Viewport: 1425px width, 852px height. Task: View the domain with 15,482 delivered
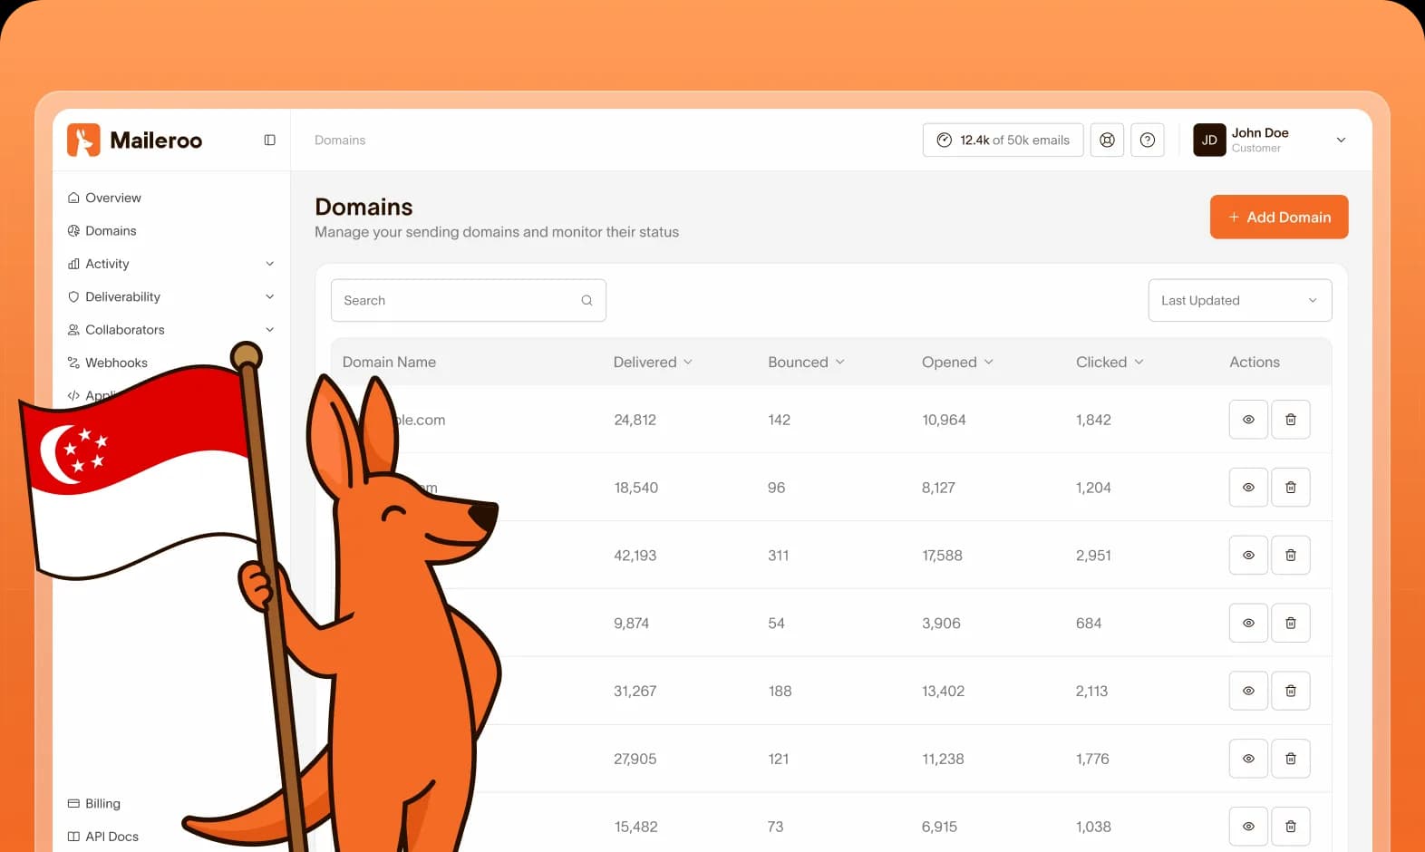[x=1248, y=827]
